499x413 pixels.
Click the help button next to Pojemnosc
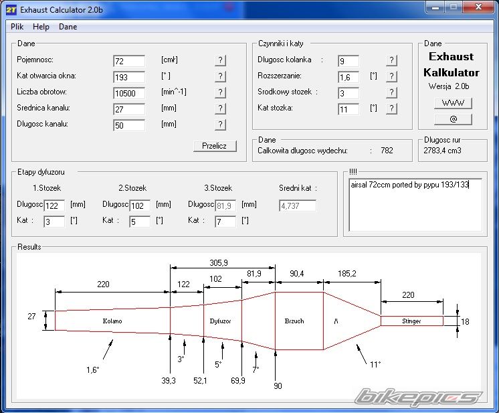point(220,60)
